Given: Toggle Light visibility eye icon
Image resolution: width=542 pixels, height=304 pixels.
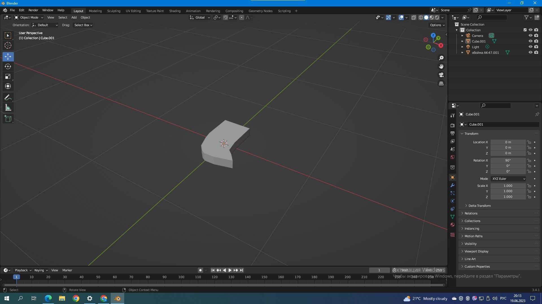Looking at the screenshot, I should [x=530, y=47].
